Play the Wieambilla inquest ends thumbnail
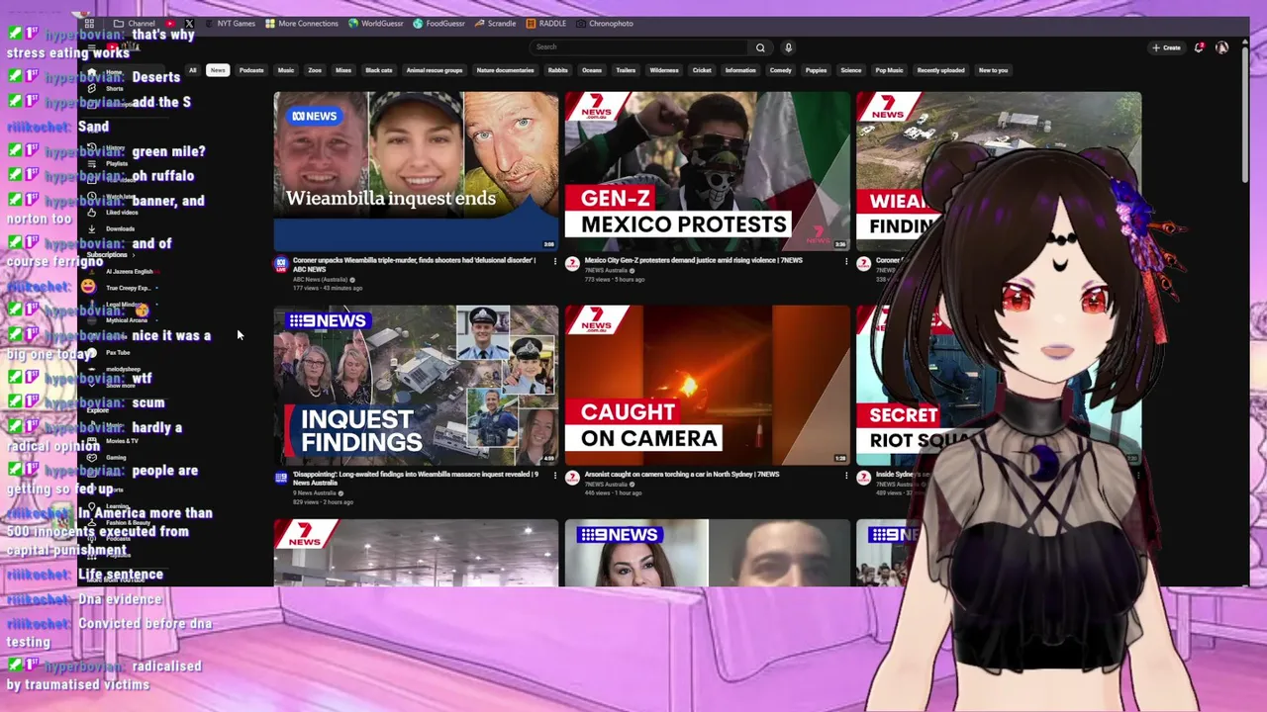The image size is (1267, 712). pyautogui.click(x=416, y=171)
